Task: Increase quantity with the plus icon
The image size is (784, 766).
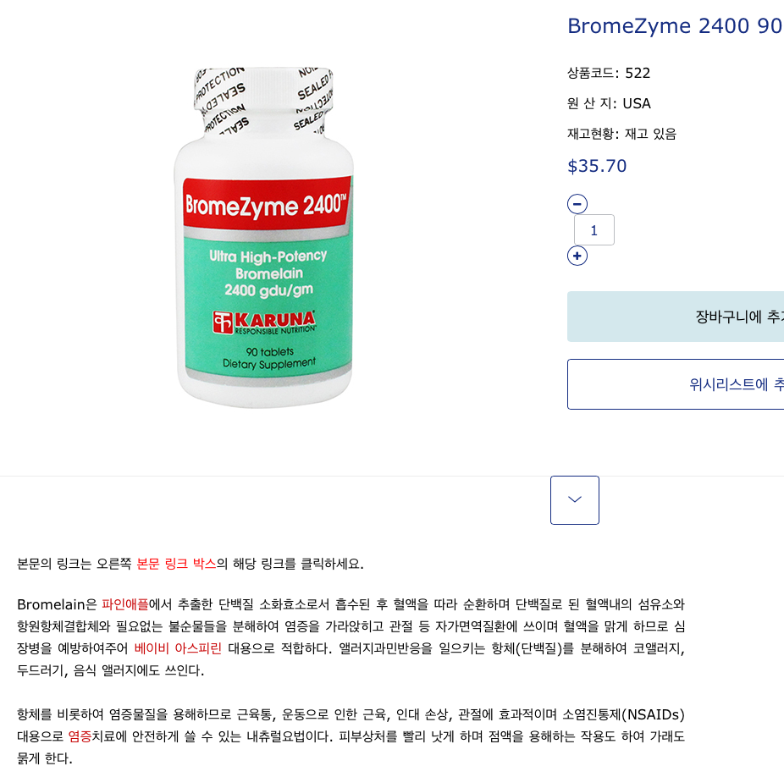Action: point(577,256)
